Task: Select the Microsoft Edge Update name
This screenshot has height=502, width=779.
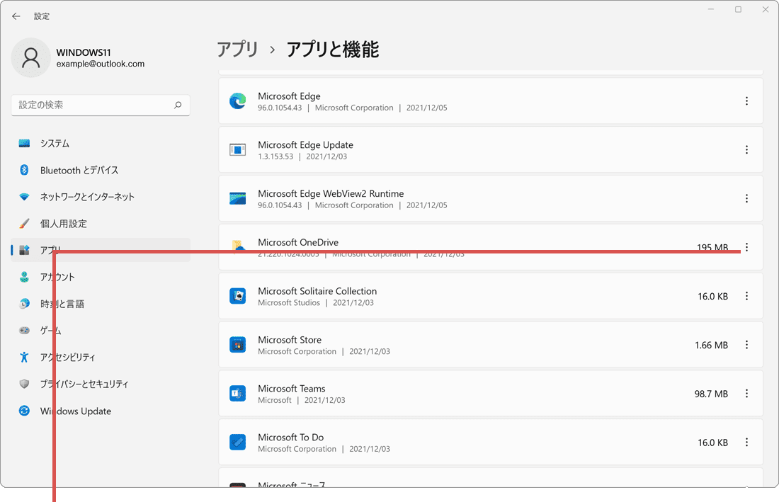Action: click(305, 145)
